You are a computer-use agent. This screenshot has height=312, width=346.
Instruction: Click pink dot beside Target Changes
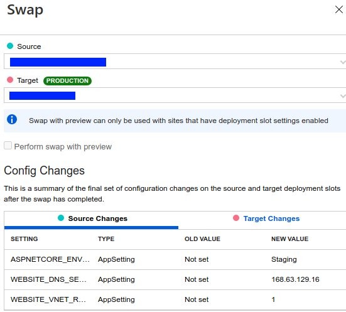(x=236, y=218)
